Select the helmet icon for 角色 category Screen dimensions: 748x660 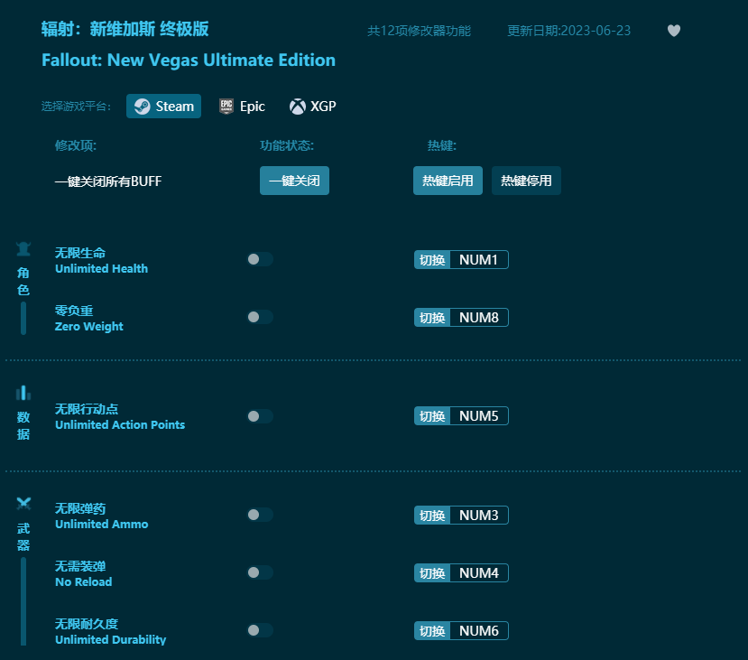point(23,249)
